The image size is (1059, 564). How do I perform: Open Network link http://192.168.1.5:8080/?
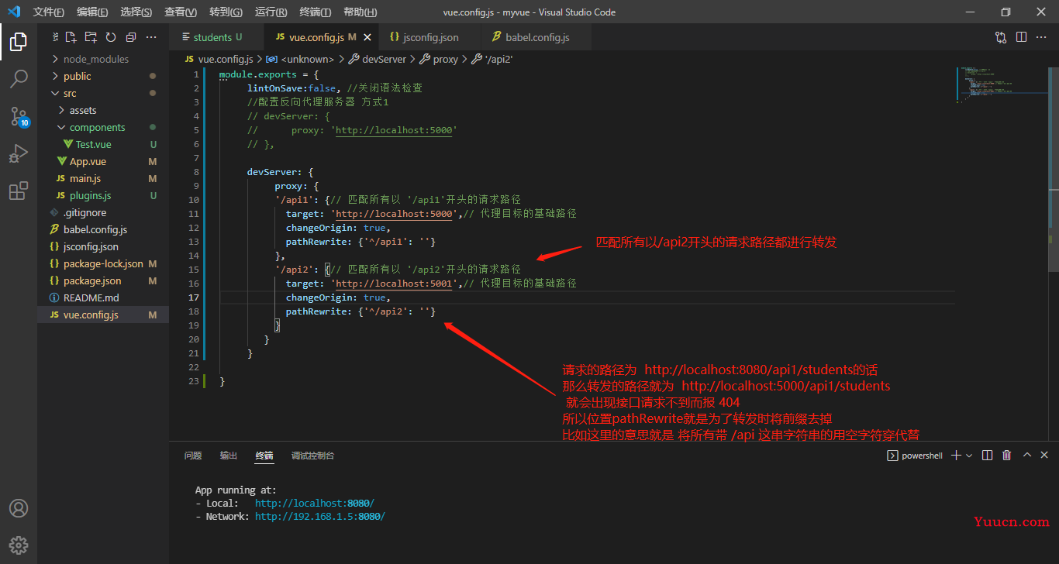(320, 517)
